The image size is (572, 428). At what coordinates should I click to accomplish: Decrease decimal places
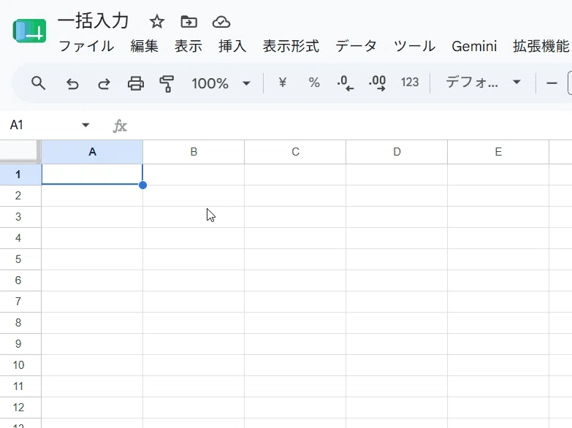click(x=345, y=83)
